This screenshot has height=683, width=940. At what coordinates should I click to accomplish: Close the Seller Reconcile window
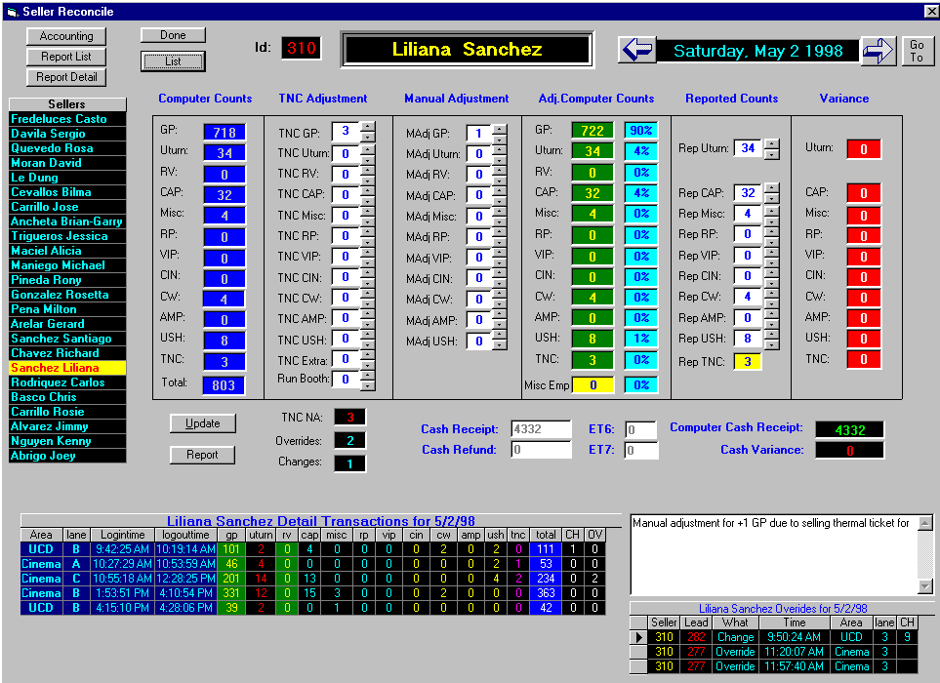931,11
